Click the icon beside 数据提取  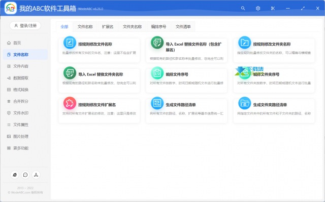[9, 78]
